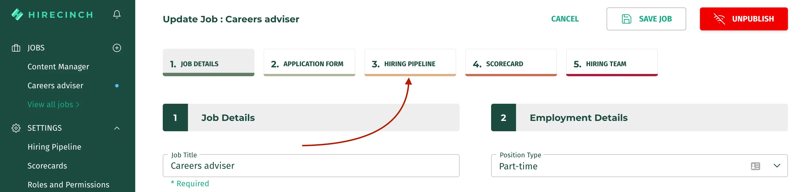The width and height of the screenshot is (812, 192).
Task: Select the Part-time position type field
Action: tap(639, 166)
